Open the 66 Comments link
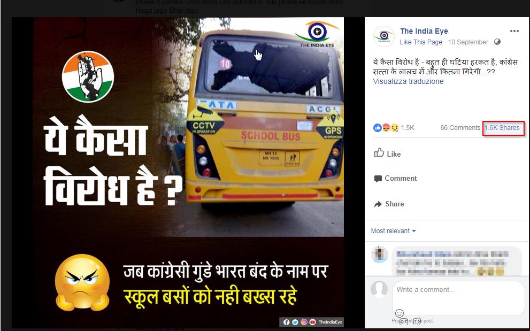The height and width of the screenshot is (331, 530). pyautogui.click(x=460, y=128)
